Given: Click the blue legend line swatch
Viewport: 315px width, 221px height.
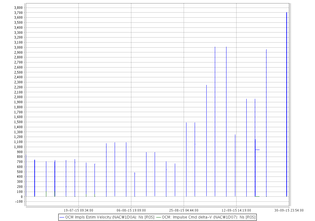Looking at the screenshot, I should [x=62, y=218].
